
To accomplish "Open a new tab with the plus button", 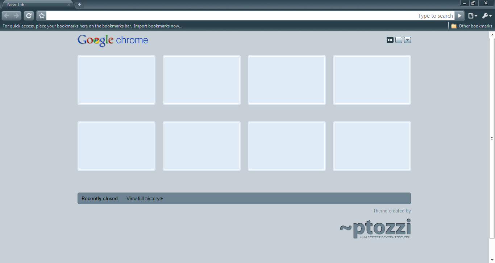I will 79,5.
